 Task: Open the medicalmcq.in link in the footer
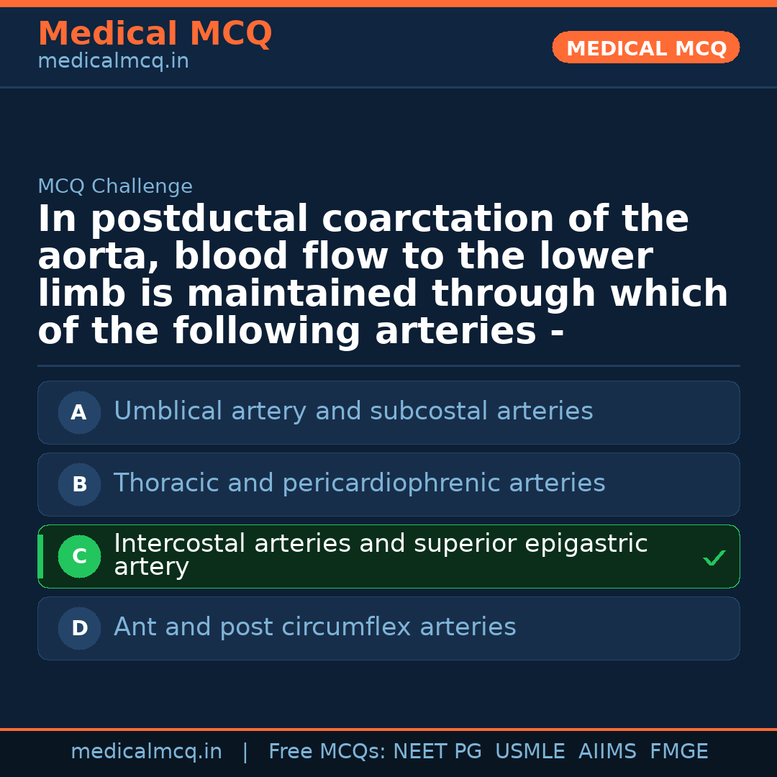coord(146,752)
